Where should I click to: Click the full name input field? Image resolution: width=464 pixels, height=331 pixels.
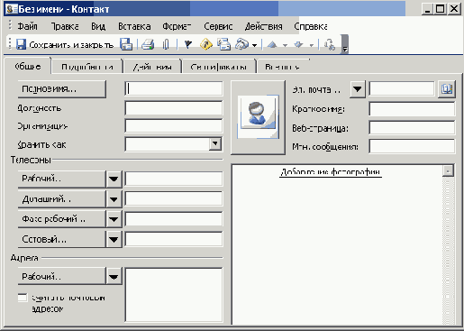[x=174, y=89]
